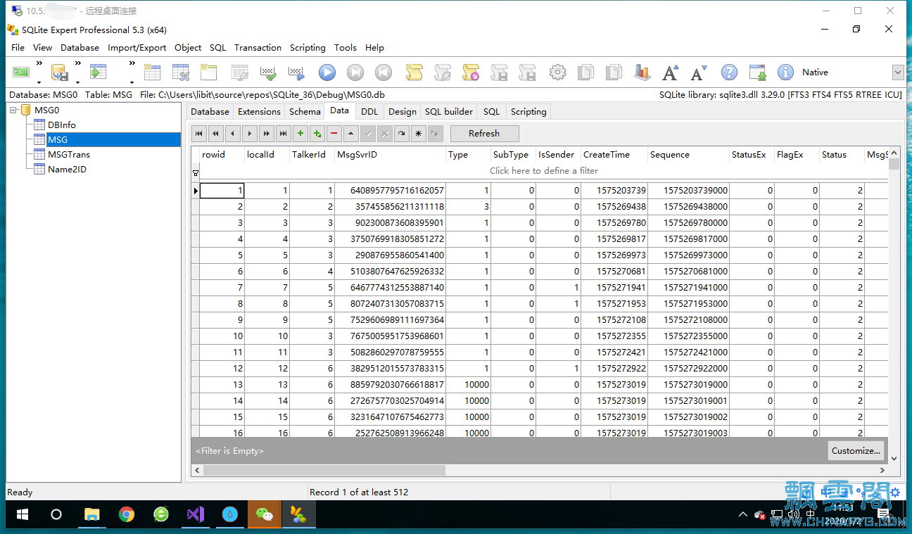The image size is (912, 534).
Task: Click the blue Execute SQL play icon
Action: point(327,72)
